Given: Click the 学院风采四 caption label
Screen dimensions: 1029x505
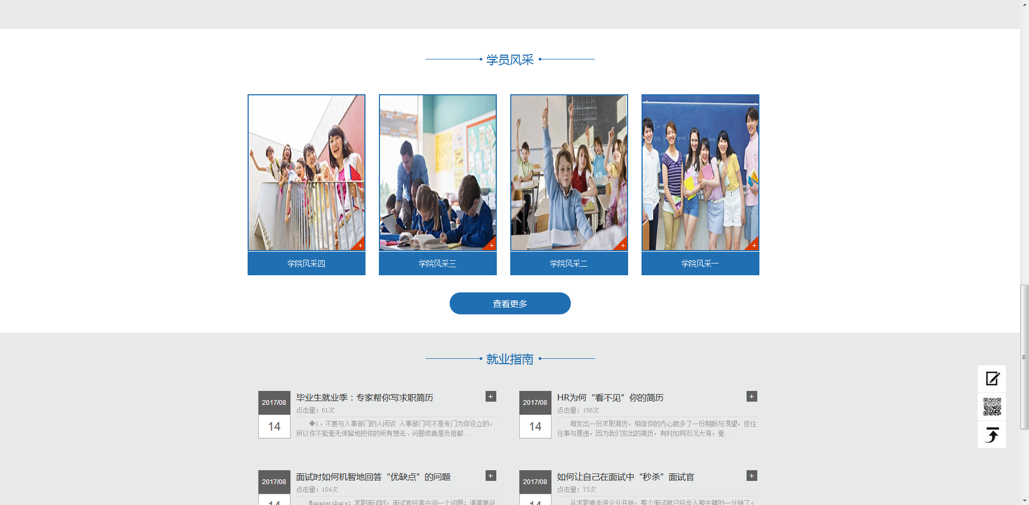Looking at the screenshot, I should [x=306, y=263].
